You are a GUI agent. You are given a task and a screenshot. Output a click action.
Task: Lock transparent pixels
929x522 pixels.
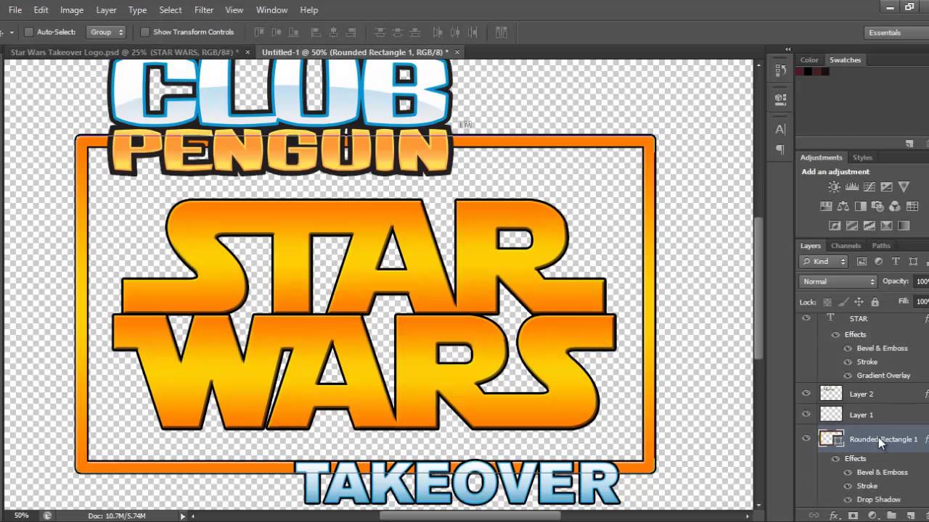point(827,302)
